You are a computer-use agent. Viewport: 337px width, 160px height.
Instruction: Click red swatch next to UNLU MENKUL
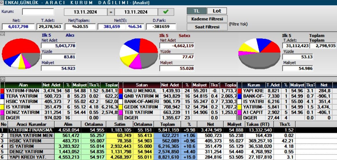121,91
